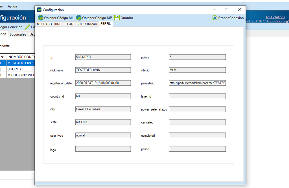Click the site_id field showing MLM
This screenshot has height=188, width=289.
click(x=197, y=70)
